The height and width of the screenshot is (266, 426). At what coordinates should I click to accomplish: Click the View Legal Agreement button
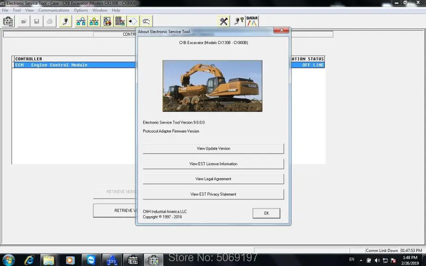(213, 179)
